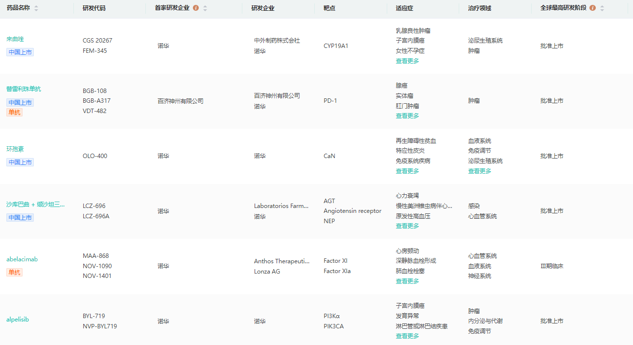Click target Angiotensin receptor
The image size is (633, 345).
click(x=352, y=211)
